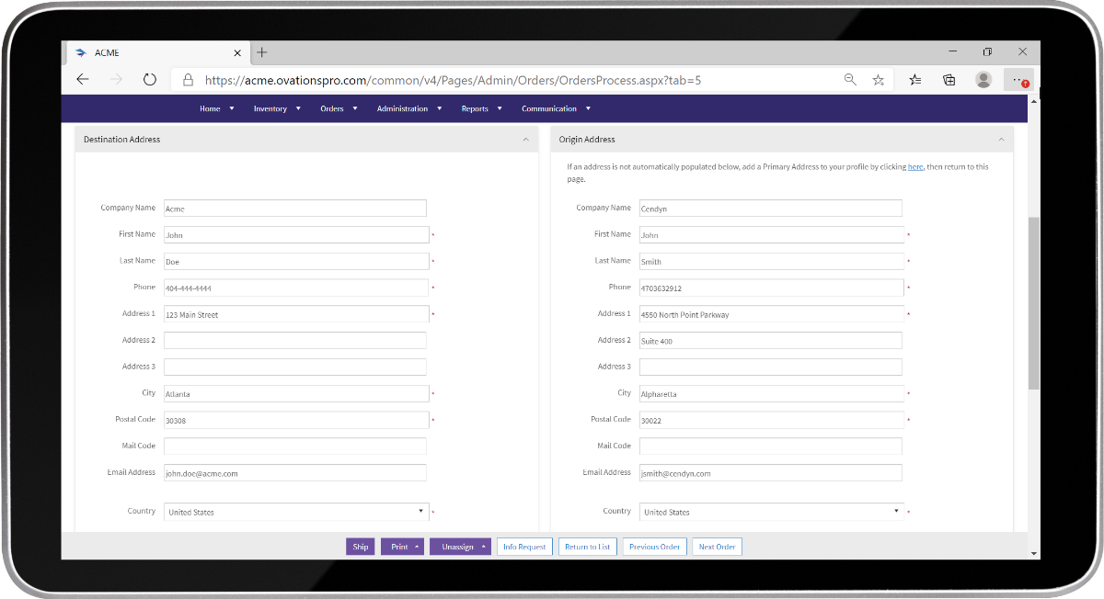Click the page vertical scrollbar thumb
The height and width of the screenshot is (599, 1104).
tap(1034, 303)
